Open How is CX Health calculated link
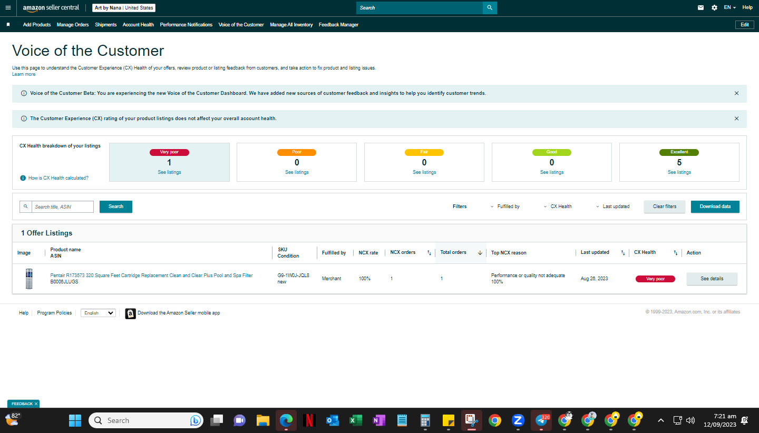 pos(59,178)
